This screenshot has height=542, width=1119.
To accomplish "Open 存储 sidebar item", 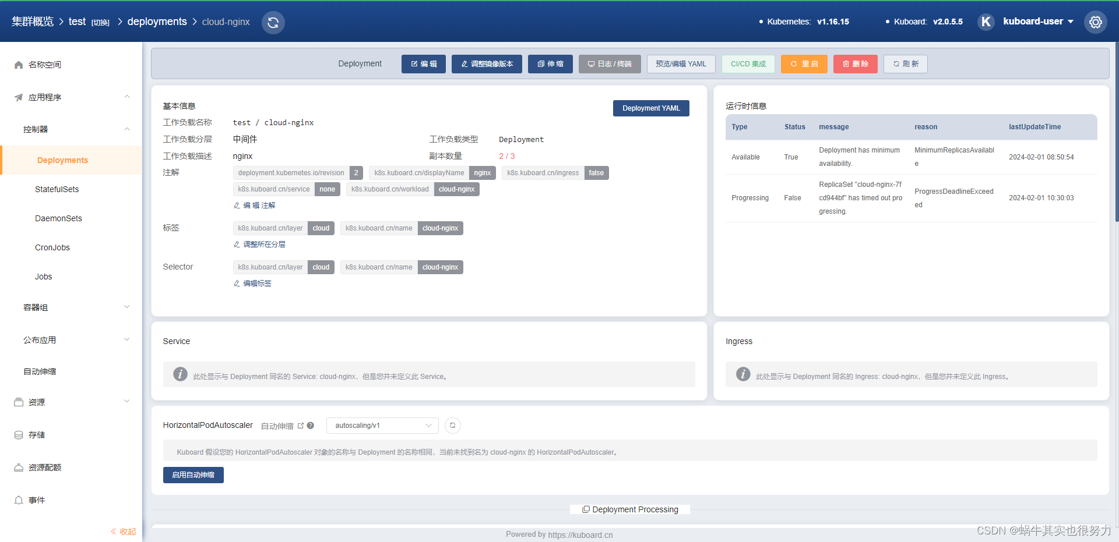I will (x=71, y=435).
